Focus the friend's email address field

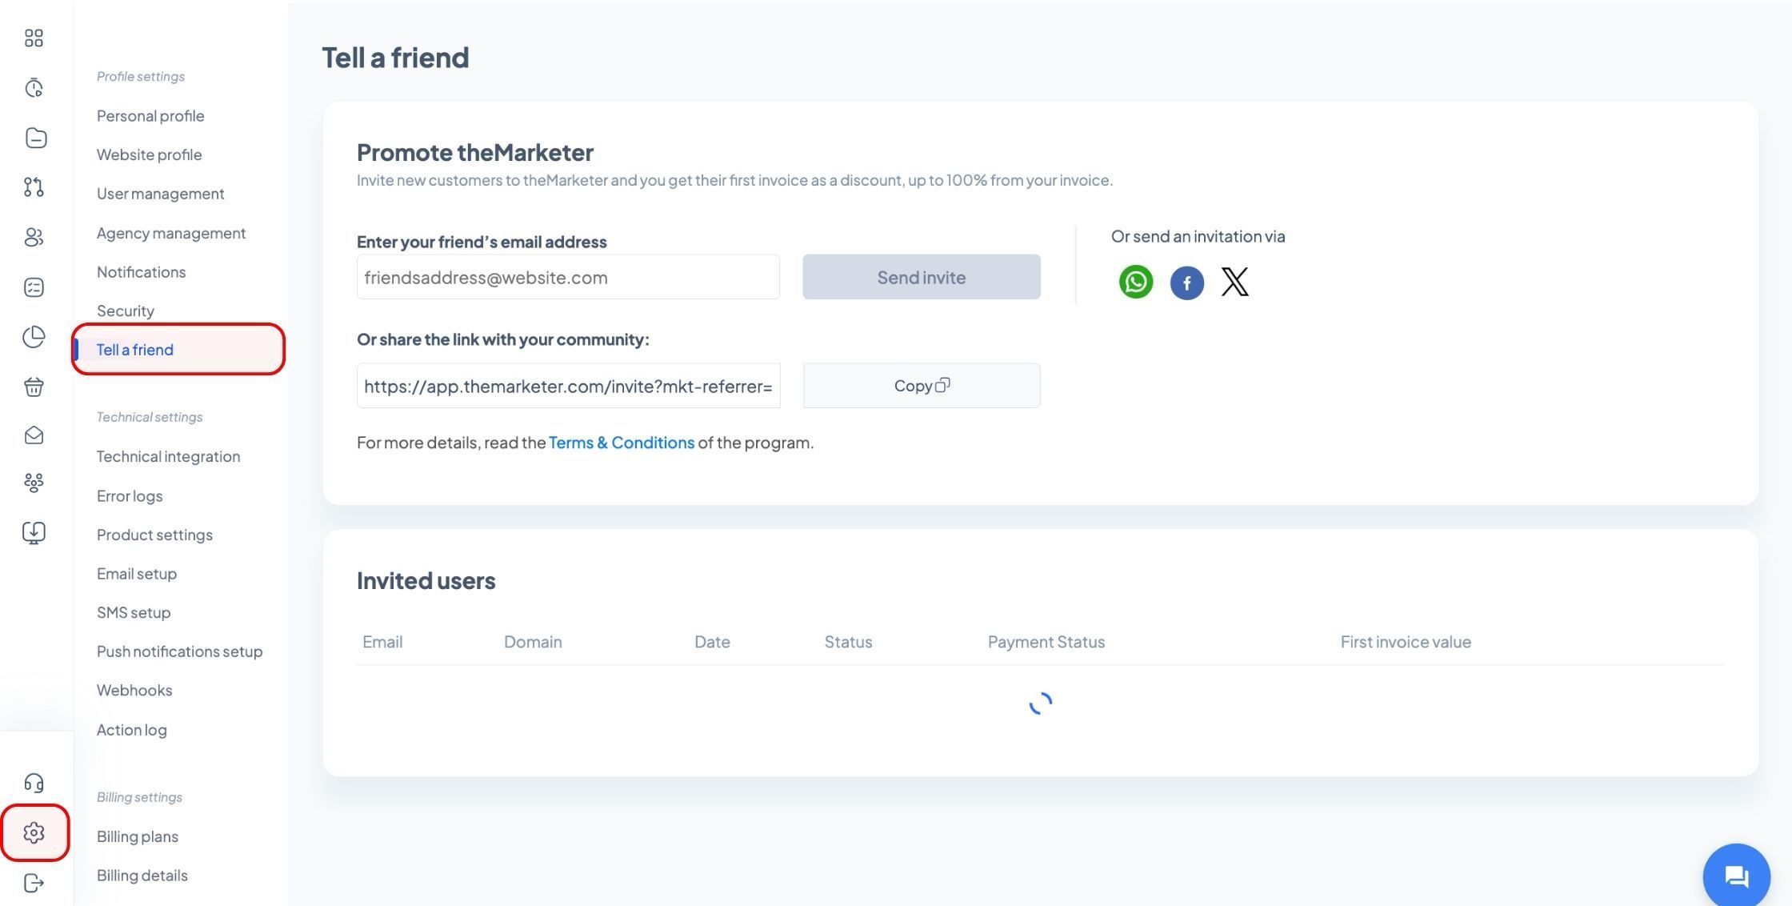pos(568,277)
